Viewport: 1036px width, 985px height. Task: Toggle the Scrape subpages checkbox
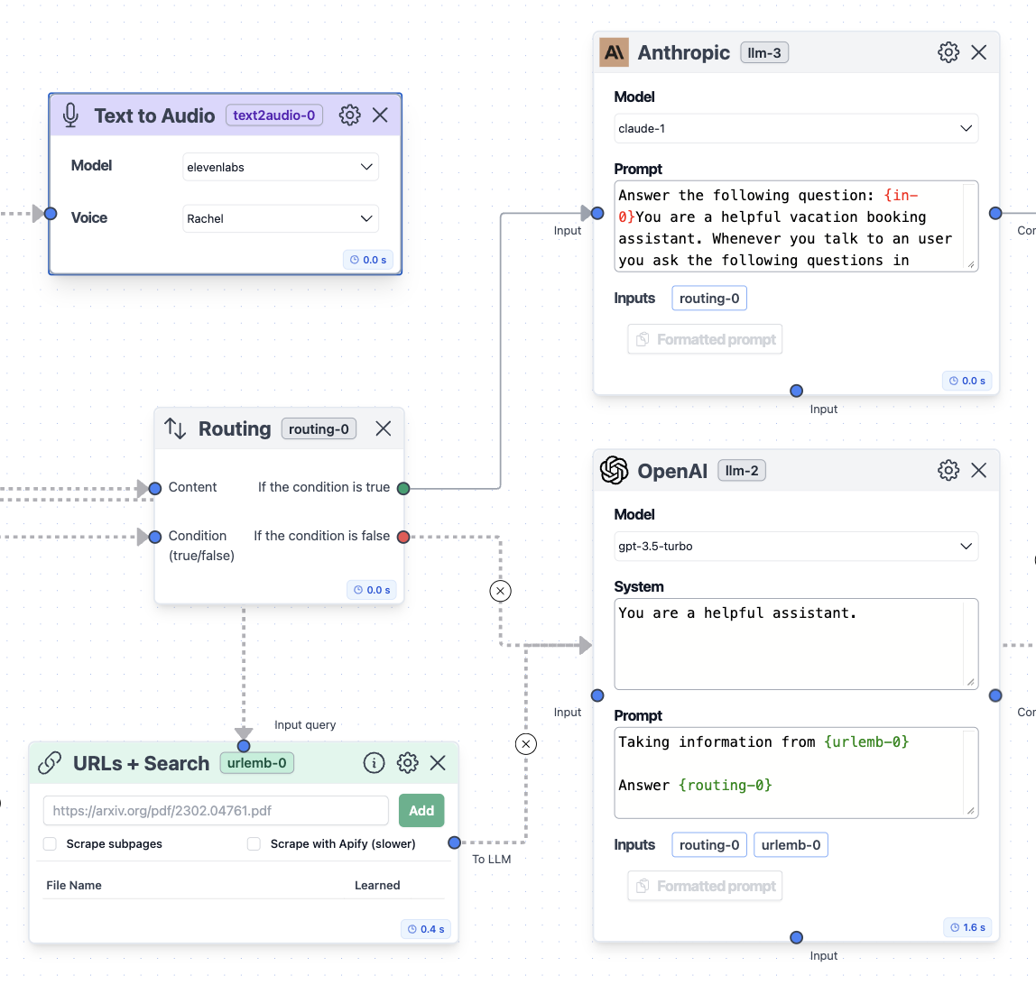50,843
